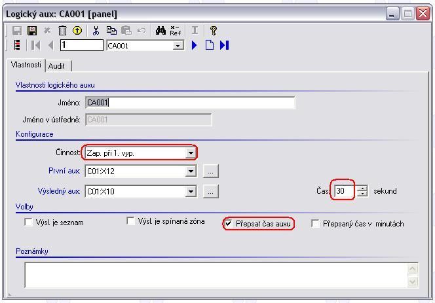The image size is (435, 303).
Task: Switch to the Audit tab
Action: (56, 66)
